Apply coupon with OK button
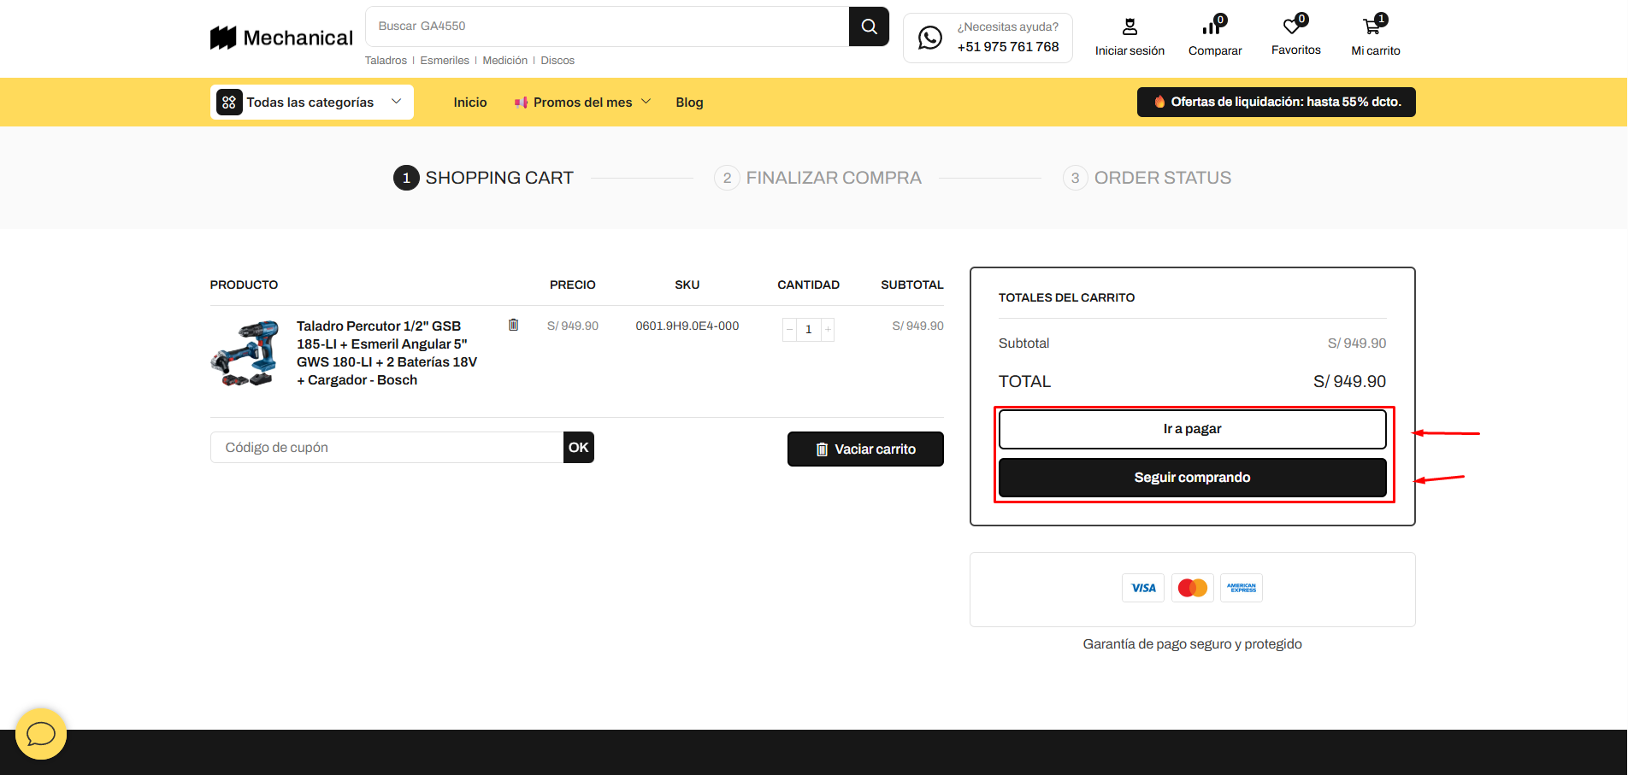The width and height of the screenshot is (1628, 775). 579,448
